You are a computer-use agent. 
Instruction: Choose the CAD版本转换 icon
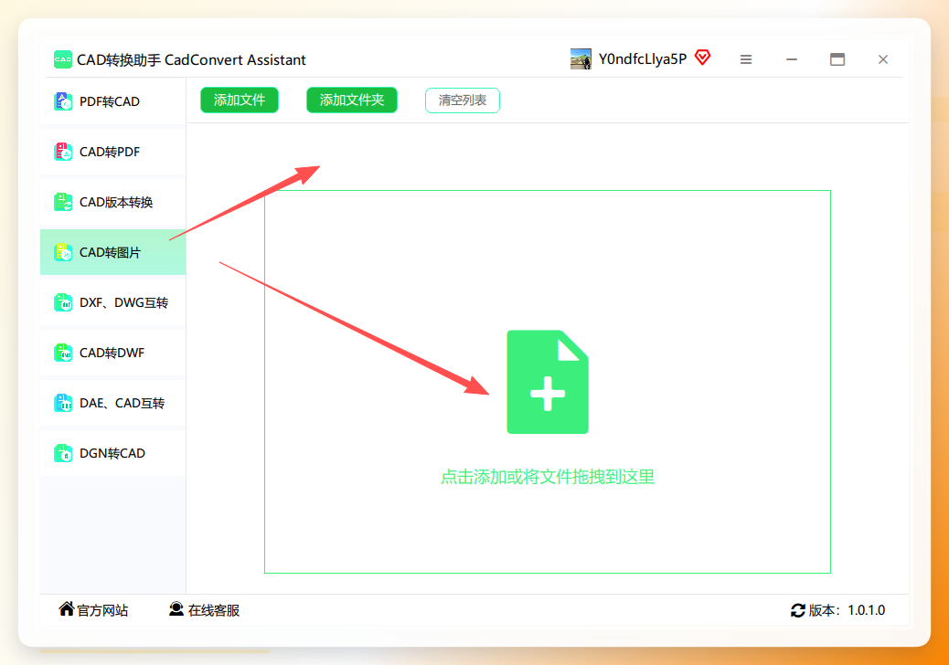(x=63, y=202)
